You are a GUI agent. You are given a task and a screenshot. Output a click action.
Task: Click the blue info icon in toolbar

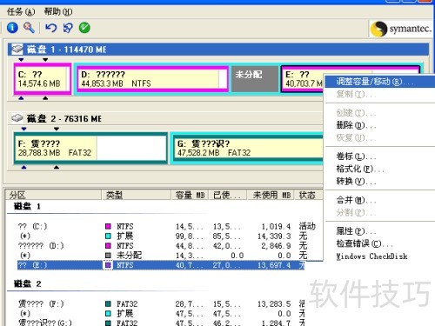pos(12,28)
